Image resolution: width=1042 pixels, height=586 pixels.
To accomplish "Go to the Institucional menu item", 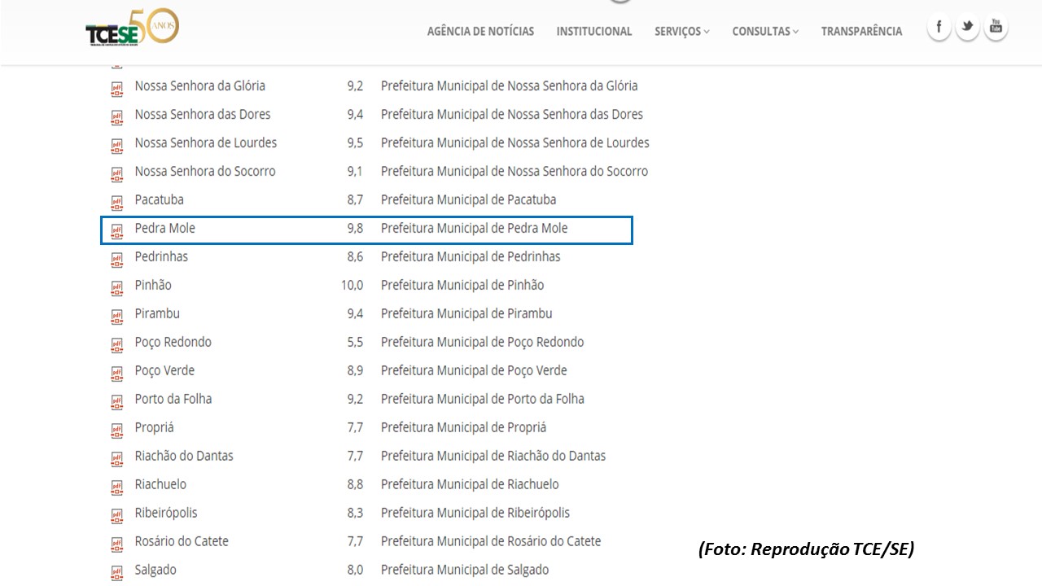I will [x=593, y=31].
